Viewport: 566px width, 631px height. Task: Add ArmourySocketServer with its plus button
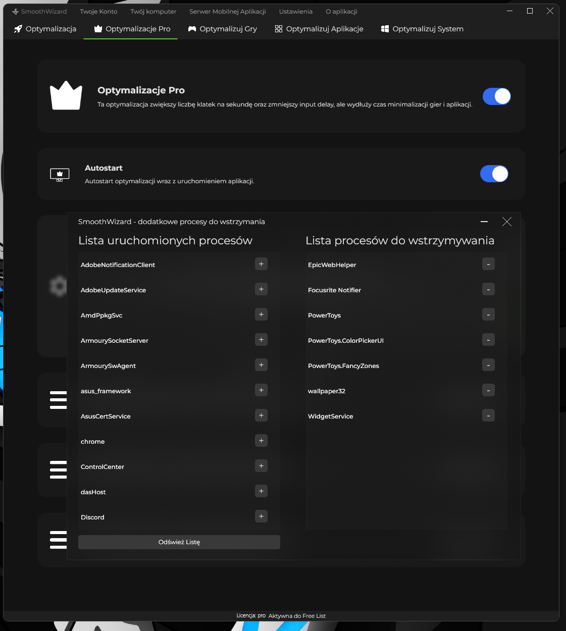pyautogui.click(x=261, y=340)
